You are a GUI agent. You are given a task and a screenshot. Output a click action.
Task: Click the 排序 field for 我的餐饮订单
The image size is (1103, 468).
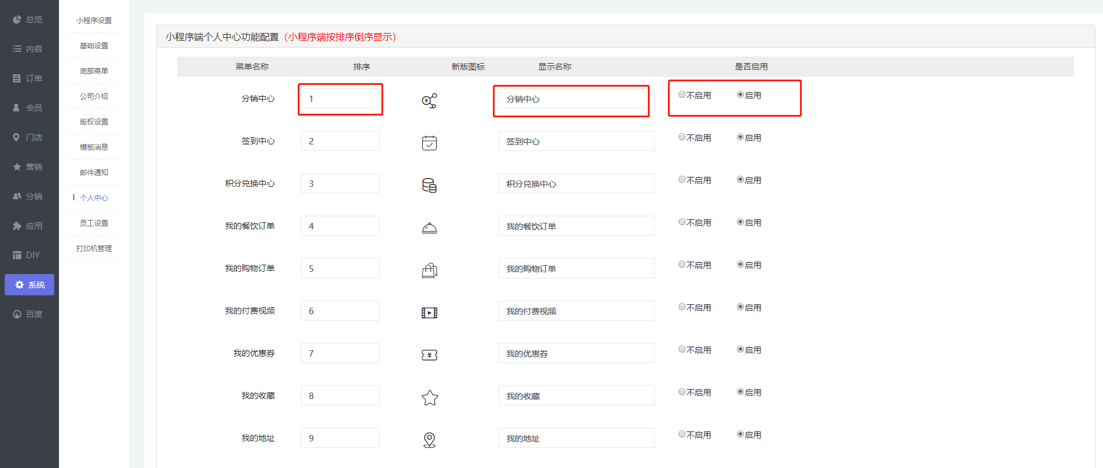point(340,226)
